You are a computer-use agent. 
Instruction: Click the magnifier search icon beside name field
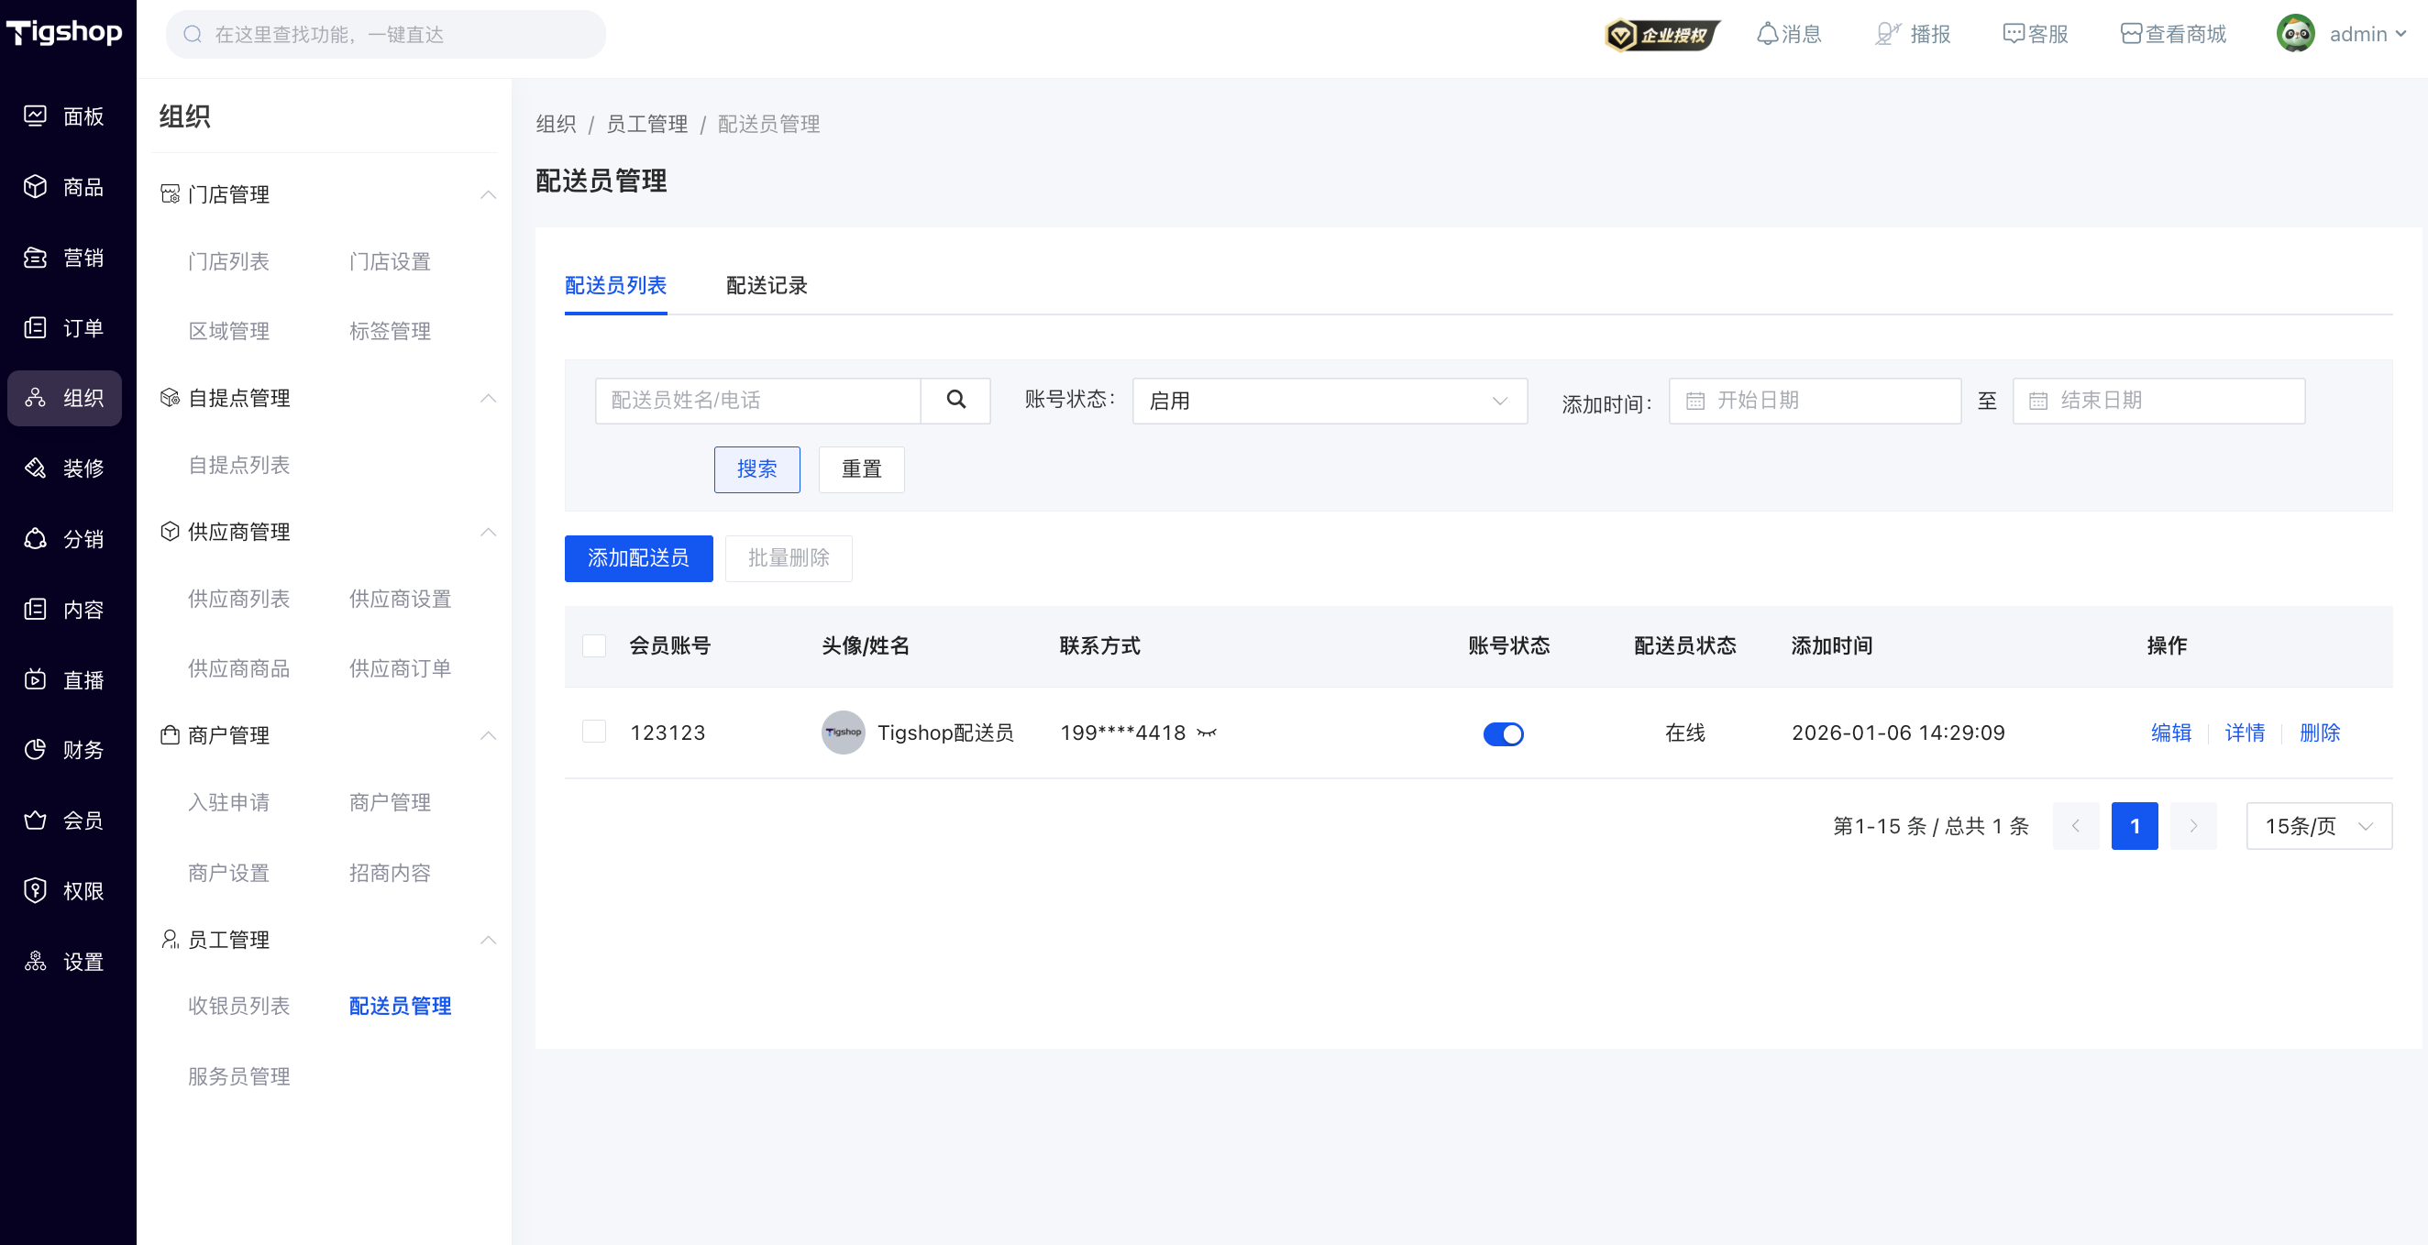coord(955,401)
